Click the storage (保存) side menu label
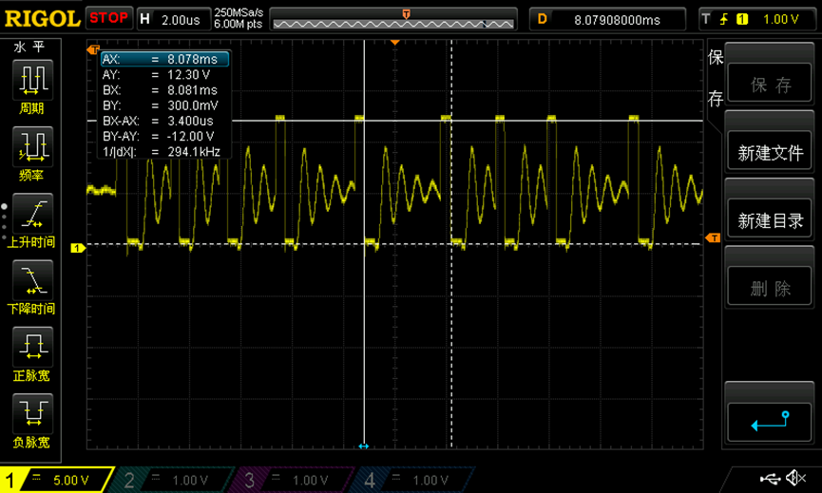Image resolution: width=822 pixels, height=493 pixels. pos(715,78)
